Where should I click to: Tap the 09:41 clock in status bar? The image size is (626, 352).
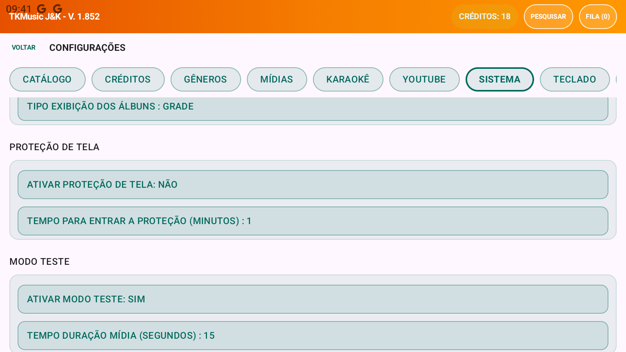pos(18,8)
